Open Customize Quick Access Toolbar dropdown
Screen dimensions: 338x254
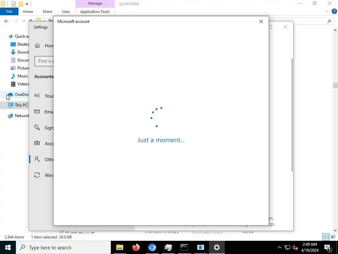click(27, 4)
